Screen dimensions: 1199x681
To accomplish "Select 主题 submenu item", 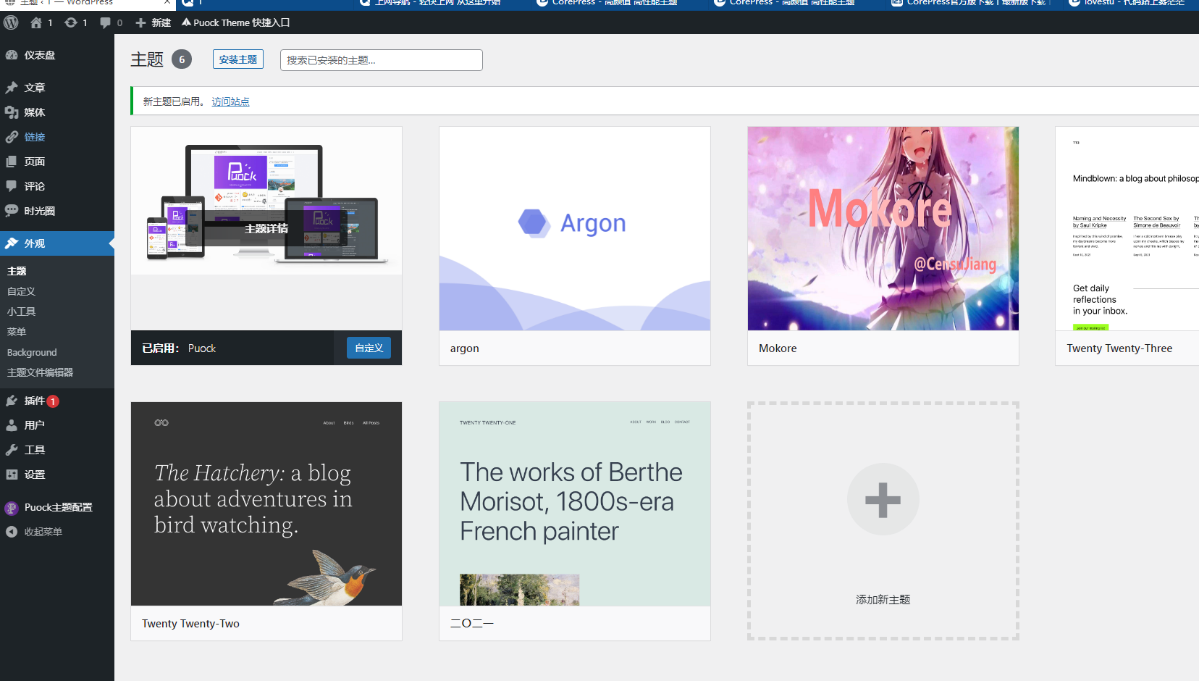I will click(x=17, y=271).
